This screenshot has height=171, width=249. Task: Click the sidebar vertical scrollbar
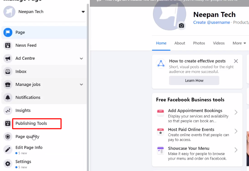[88, 87]
